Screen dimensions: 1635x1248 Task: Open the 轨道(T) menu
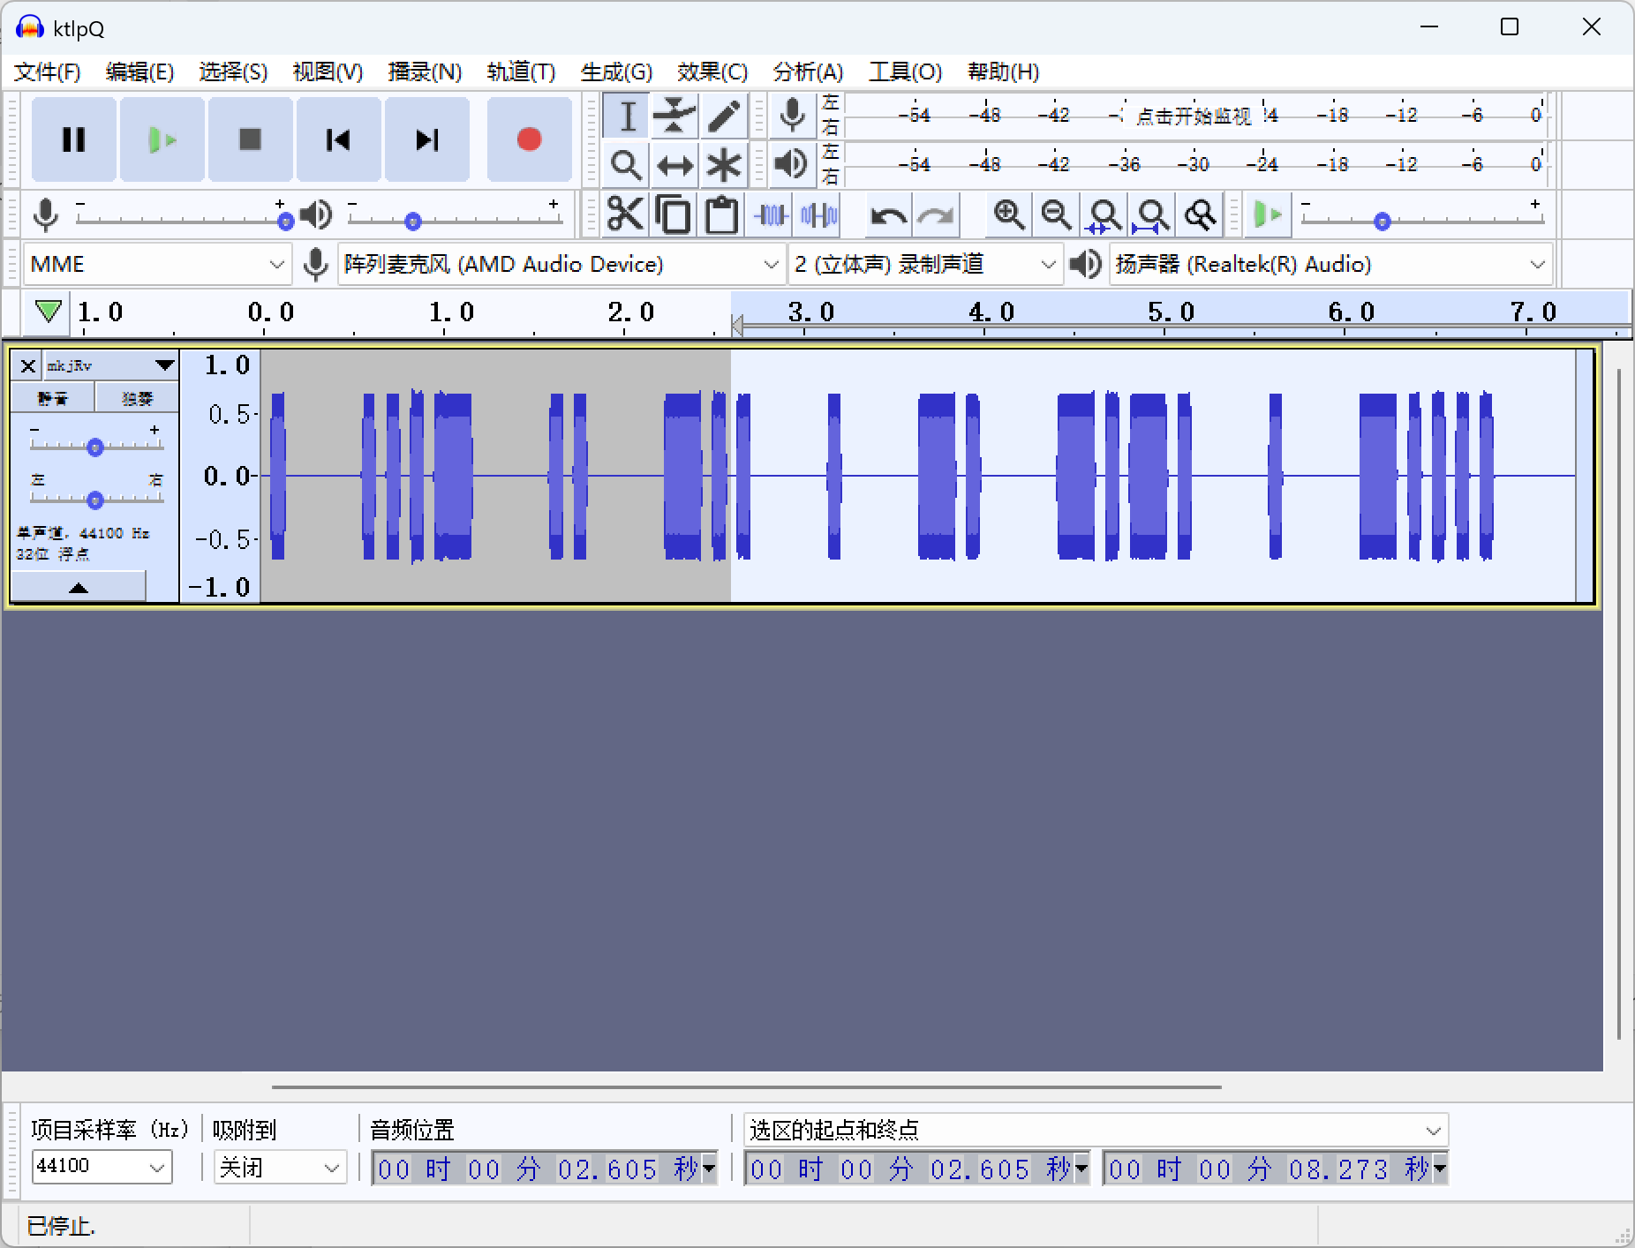pyautogui.click(x=521, y=71)
